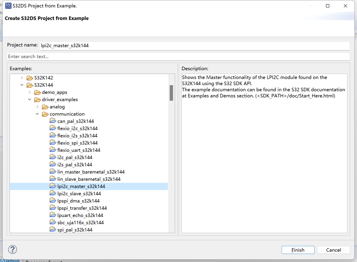Click the lpuart_echo_s32k144 project icon
357x262 pixels.
53,215
